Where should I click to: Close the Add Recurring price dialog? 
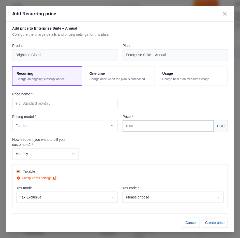coord(224,14)
